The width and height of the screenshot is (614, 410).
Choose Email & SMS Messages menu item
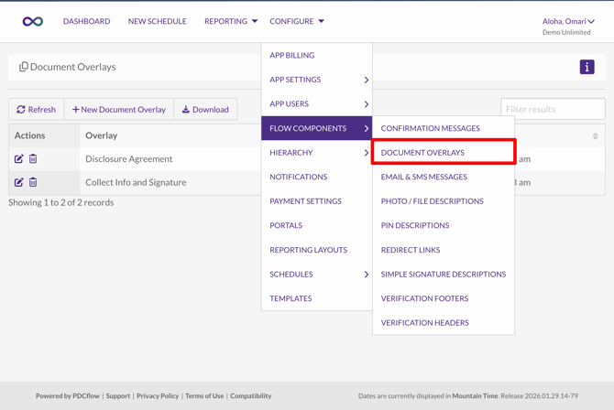423,177
